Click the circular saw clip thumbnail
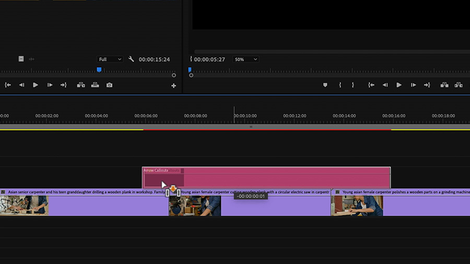This screenshot has height=264, width=470. (195, 206)
